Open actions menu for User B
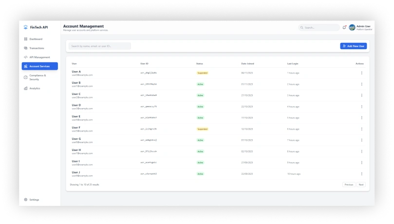Viewport: 394px width, 224px height. (x=361, y=84)
